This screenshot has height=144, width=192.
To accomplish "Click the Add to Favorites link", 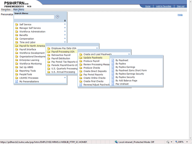I will pyautogui.click(x=163, y=6).
